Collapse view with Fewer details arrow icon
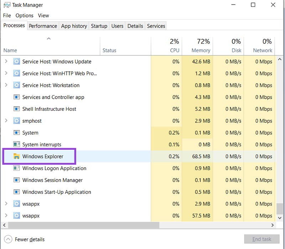This screenshot has width=285, height=249. tap(8, 239)
